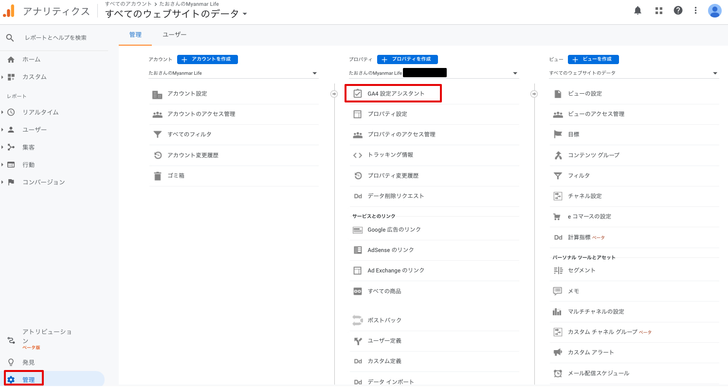Click the Google Analytics logo
This screenshot has height=387, width=728.
click(9, 11)
